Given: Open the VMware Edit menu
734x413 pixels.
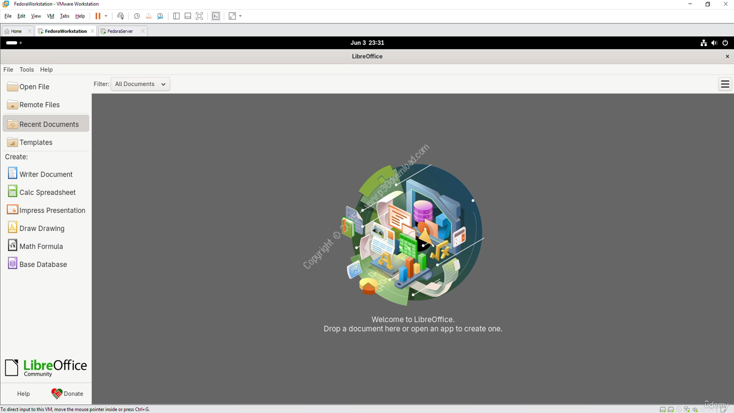Looking at the screenshot, I should coord(21,16).
